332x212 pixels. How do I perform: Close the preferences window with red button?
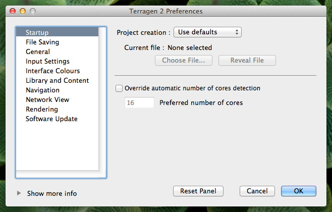13,11
